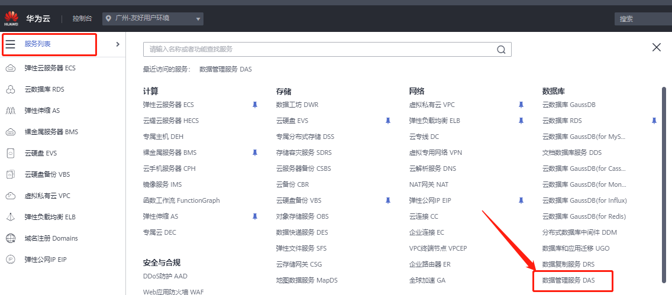The image size is (672, 295).
Task: Open 云耀云服务器 HECS service
Action: pos(171,121)
